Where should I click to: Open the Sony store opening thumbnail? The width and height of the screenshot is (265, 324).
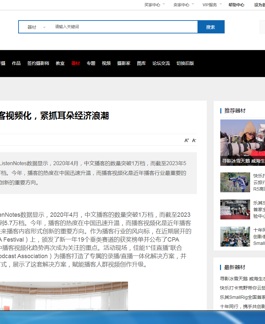click(235, 209)
